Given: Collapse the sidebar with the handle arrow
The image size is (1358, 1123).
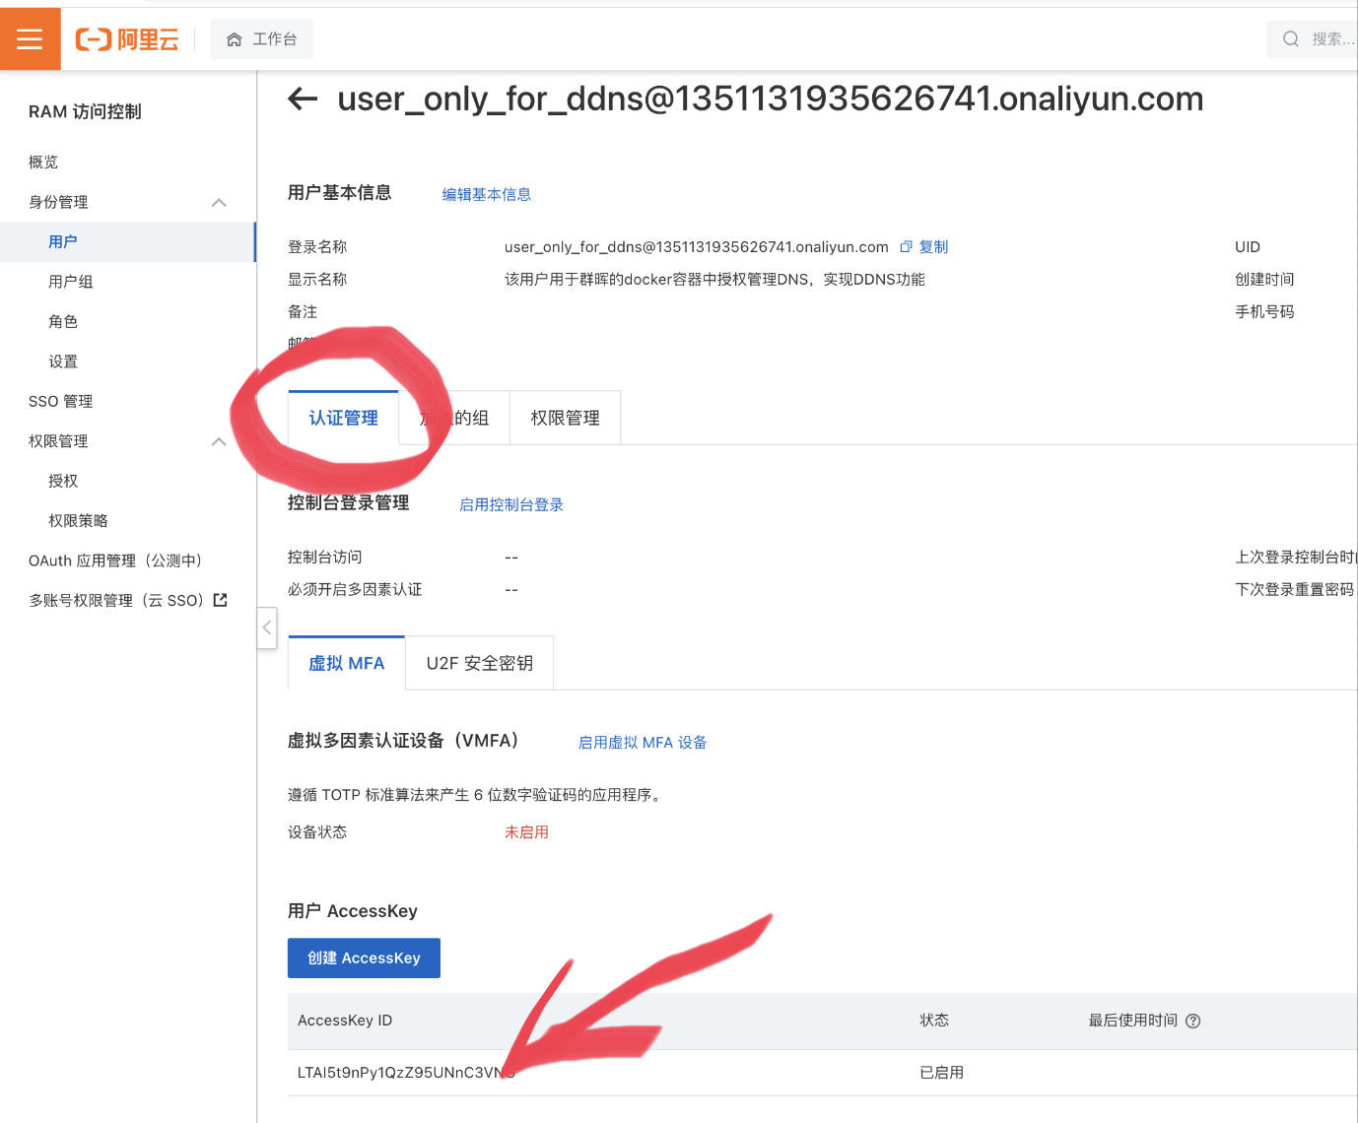Looking at the screenshot, I should 267,628.
